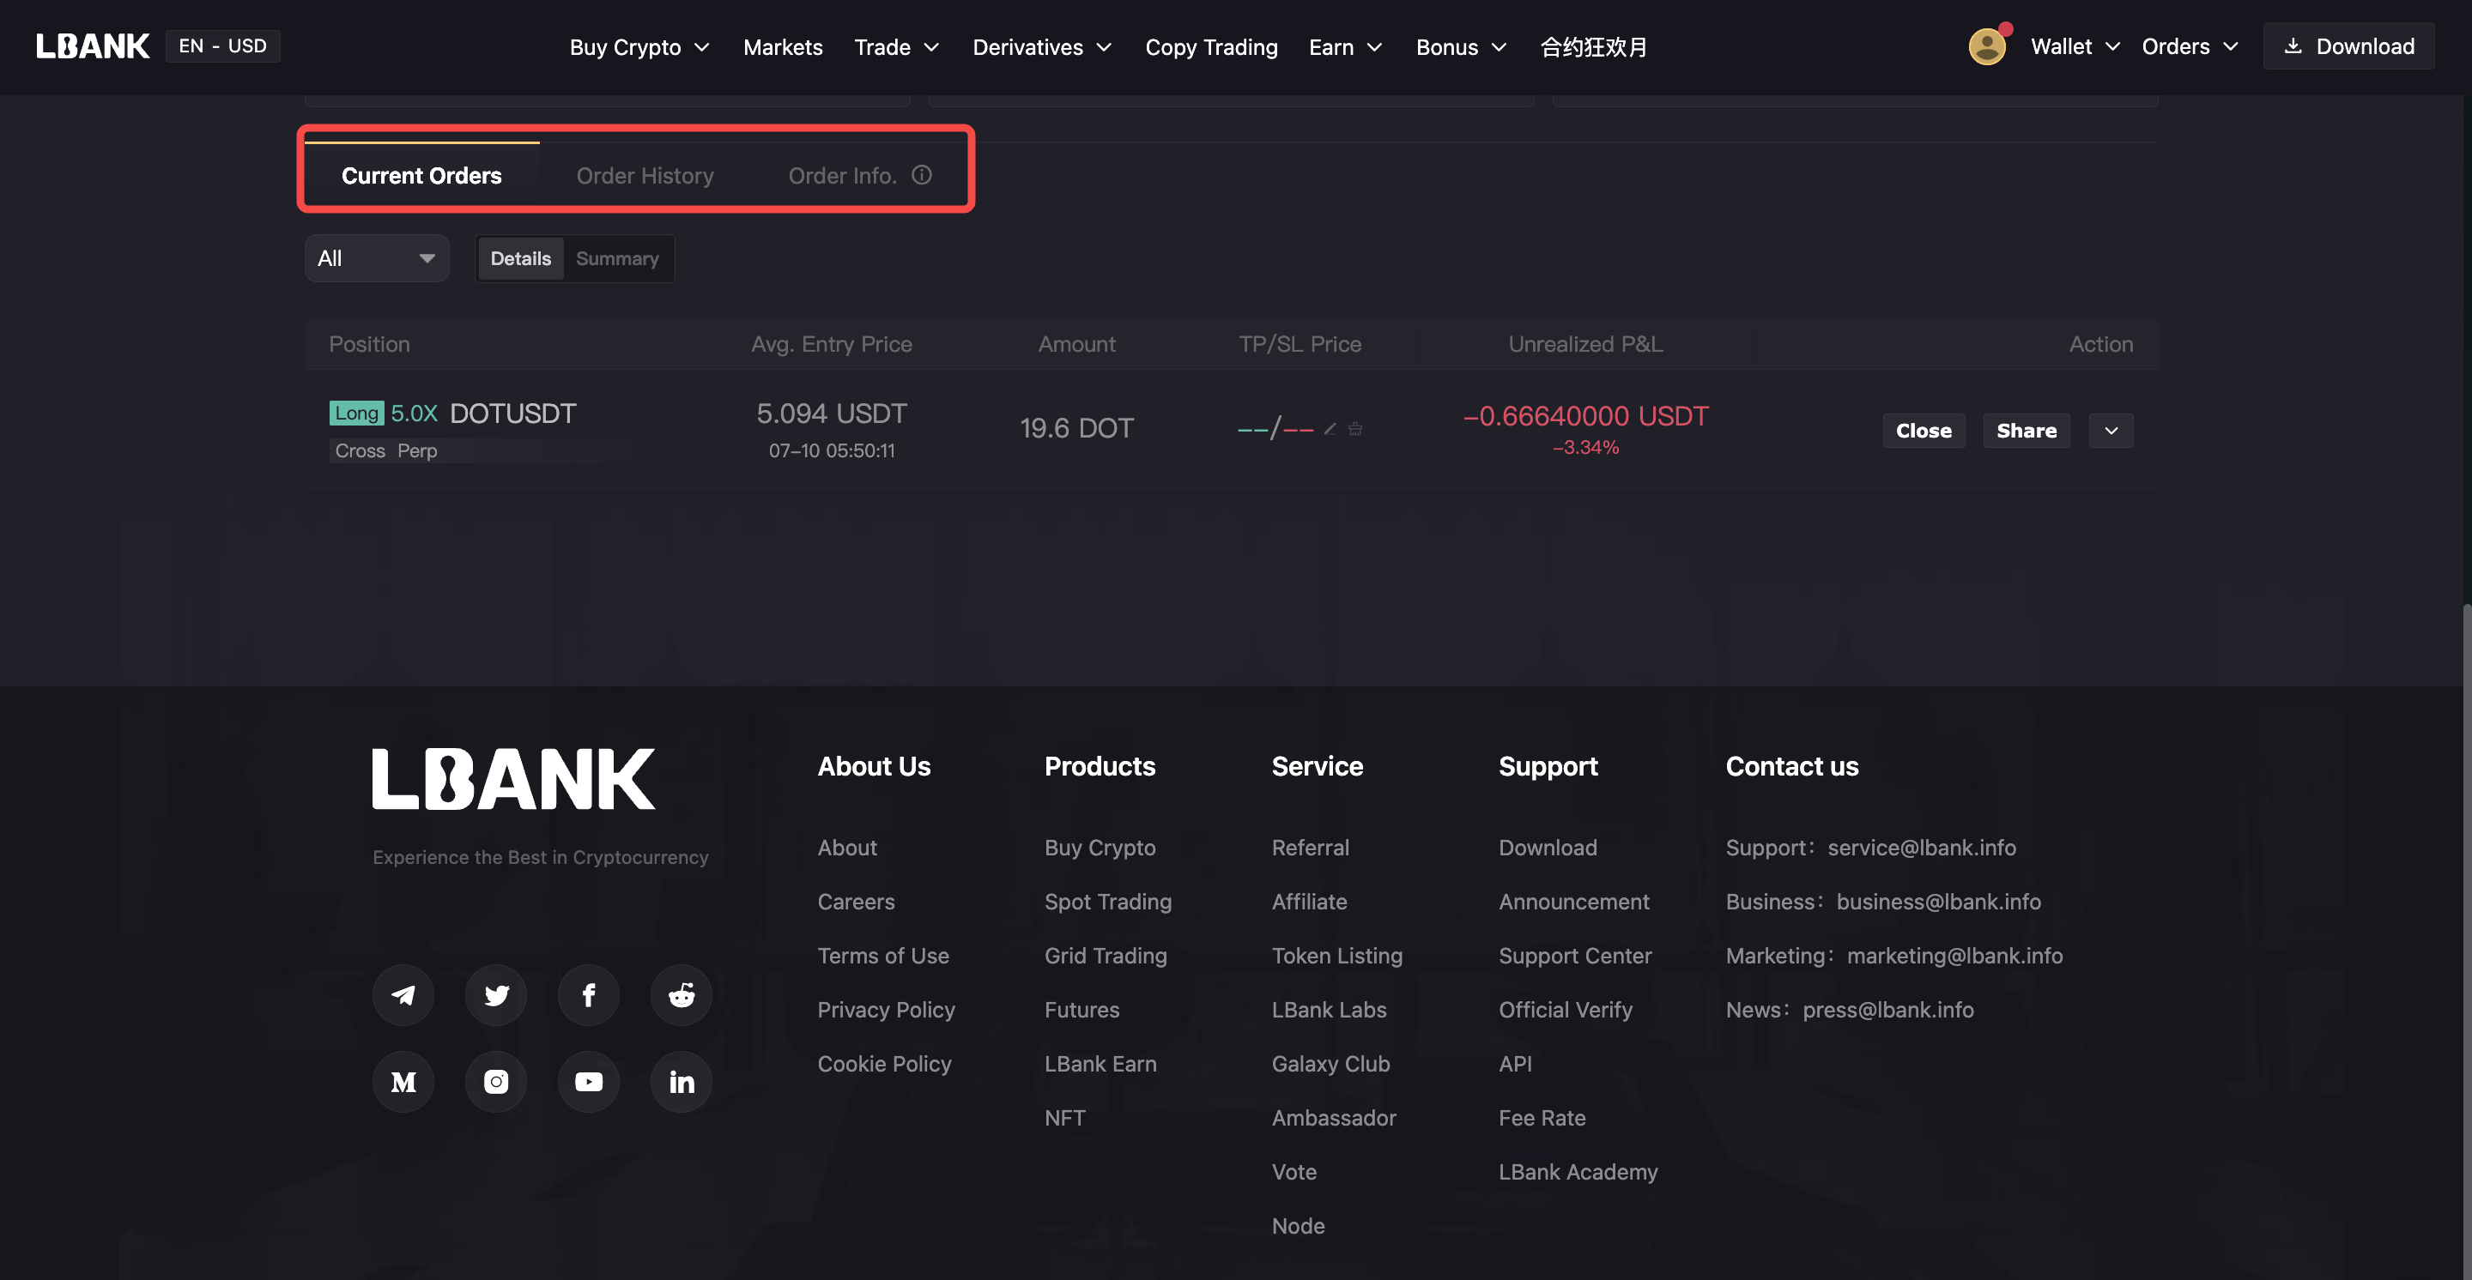The image size is (2472, 1280).
Task: Open the Support Center link
Action: (x=1575, y=955)
